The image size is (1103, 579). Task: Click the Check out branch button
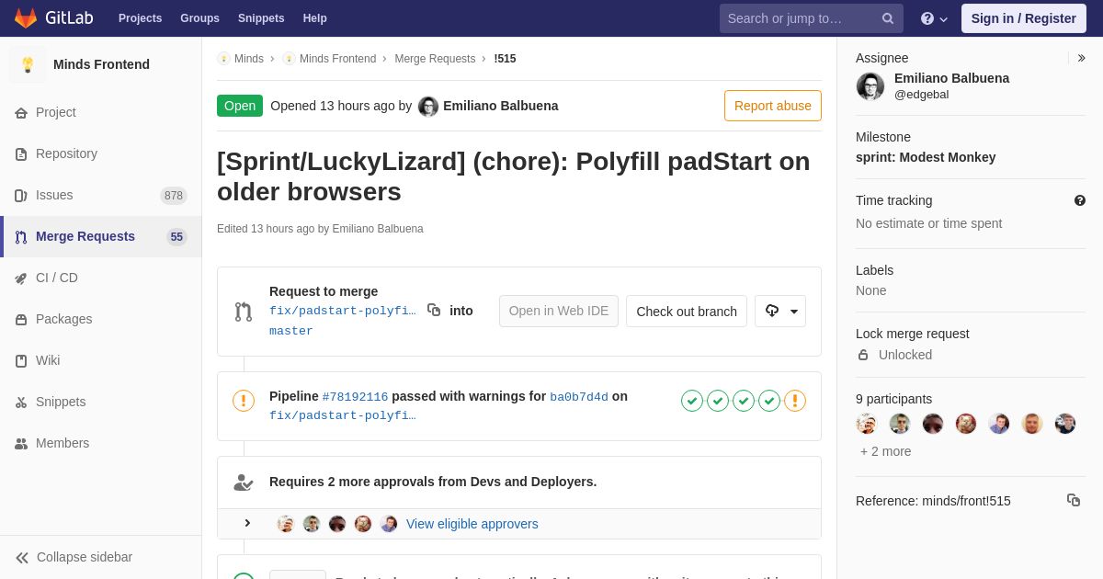687,311
